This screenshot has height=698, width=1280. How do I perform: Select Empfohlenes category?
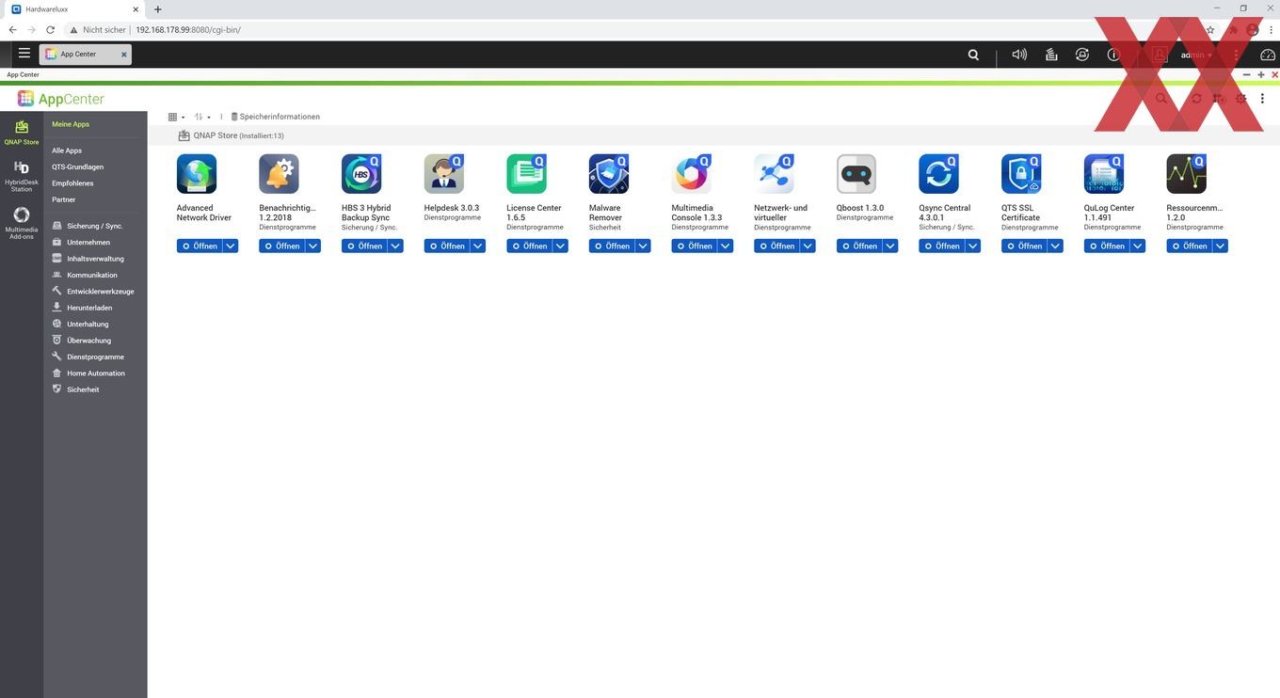coord(72,183)
